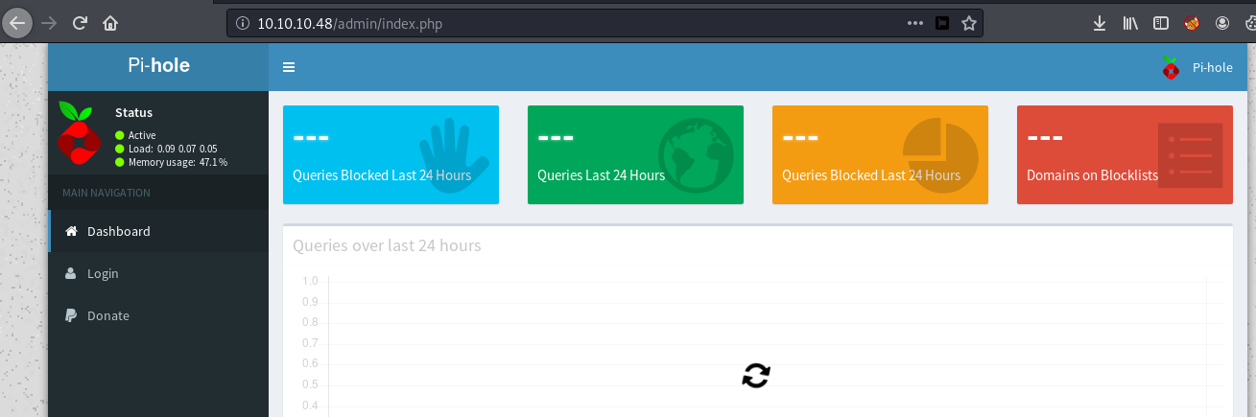Image resolution: width=1256 pixels, height=417 pixels.
Task: Open the browser home page
Action: tap(111, 22)
